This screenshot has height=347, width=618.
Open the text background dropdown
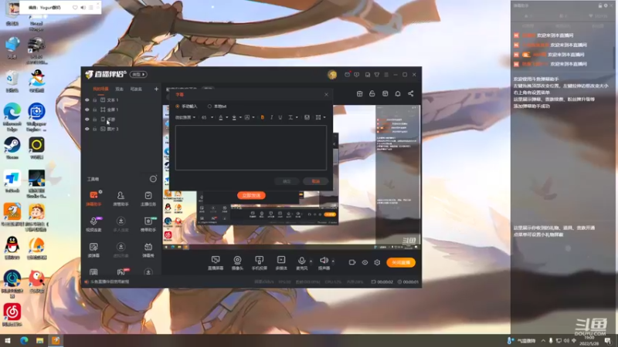click(x=250, y=117)
